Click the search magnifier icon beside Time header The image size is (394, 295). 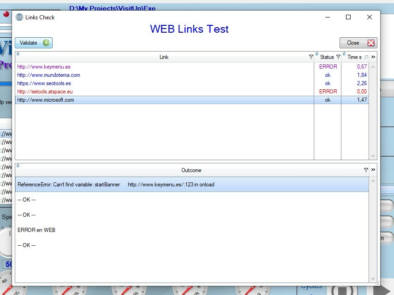(x=366, y=57)
